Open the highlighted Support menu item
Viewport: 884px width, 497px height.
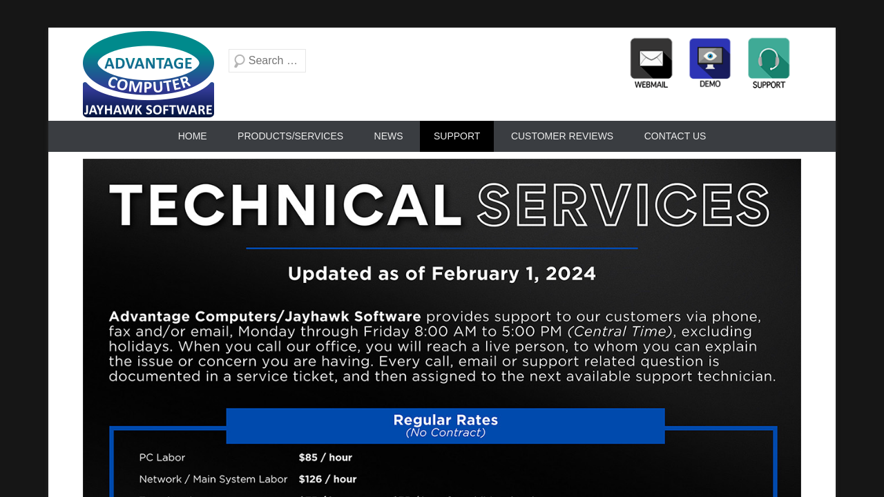pyautogui.click(x=457, y=136)
